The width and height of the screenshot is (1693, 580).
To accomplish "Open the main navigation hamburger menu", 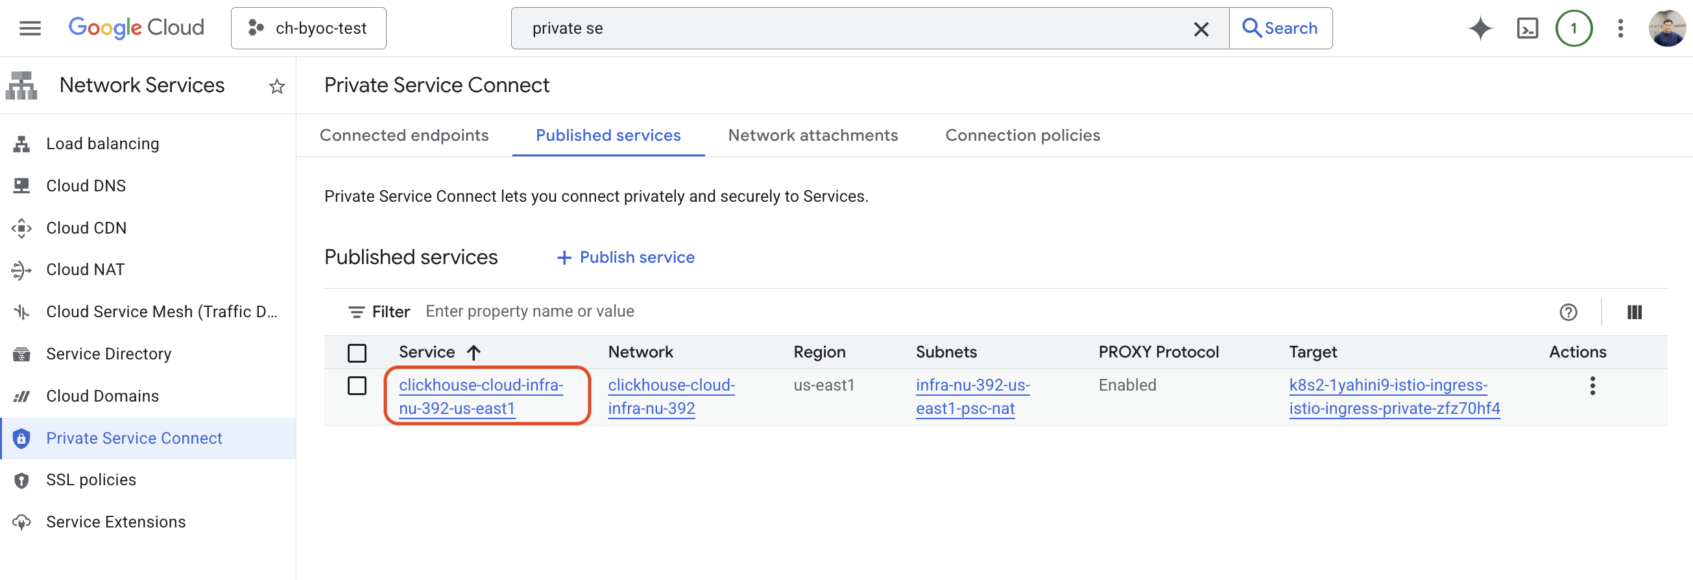I will click(x=30, y=29).
